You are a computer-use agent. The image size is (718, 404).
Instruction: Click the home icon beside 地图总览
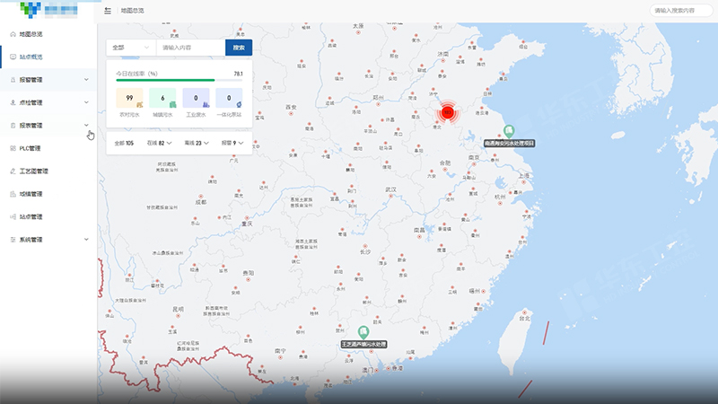12,34
